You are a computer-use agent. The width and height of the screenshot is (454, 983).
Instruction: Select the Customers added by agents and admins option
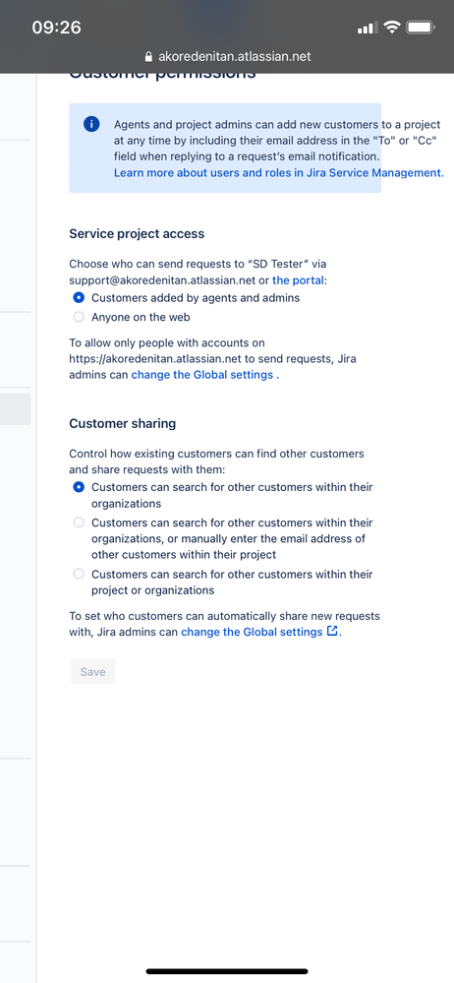pyautogui.click(x=79, y=298)
